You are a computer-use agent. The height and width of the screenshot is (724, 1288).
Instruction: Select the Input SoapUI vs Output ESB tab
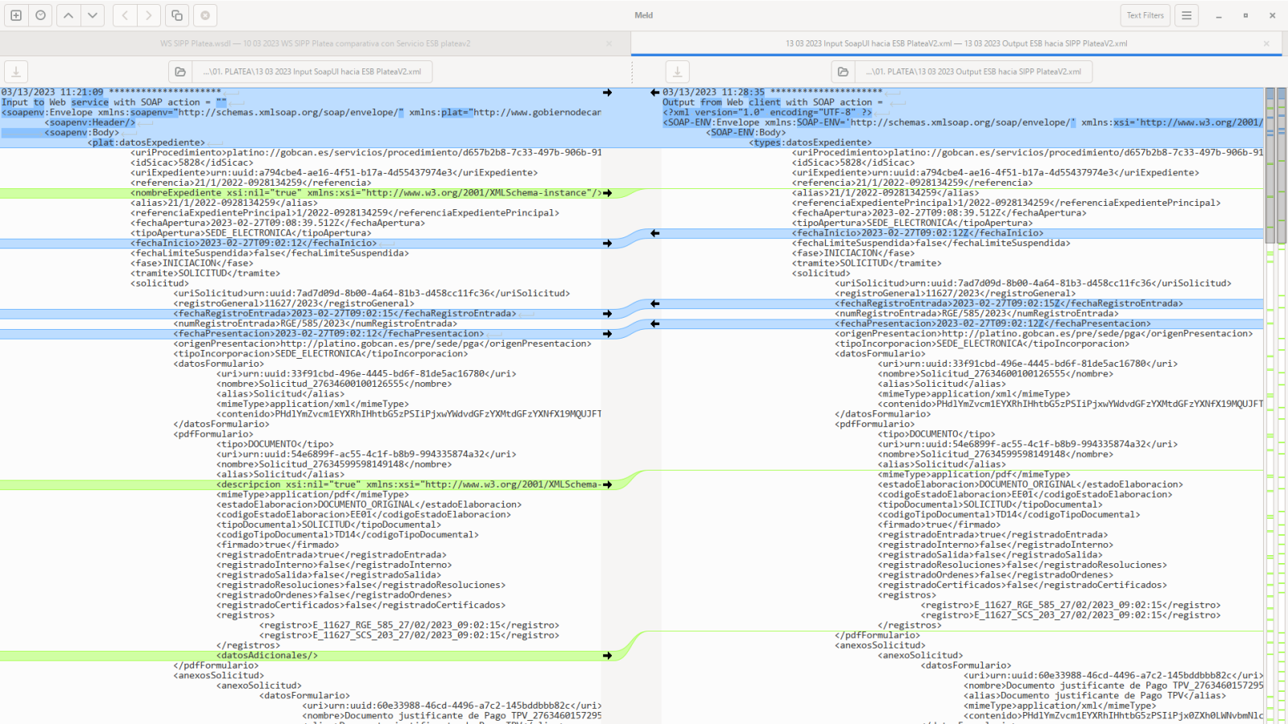coord(956,43)
